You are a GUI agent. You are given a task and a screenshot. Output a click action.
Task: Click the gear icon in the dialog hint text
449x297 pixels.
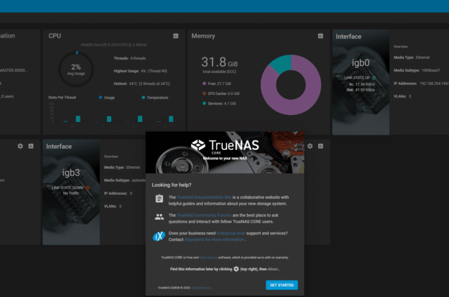236,269
